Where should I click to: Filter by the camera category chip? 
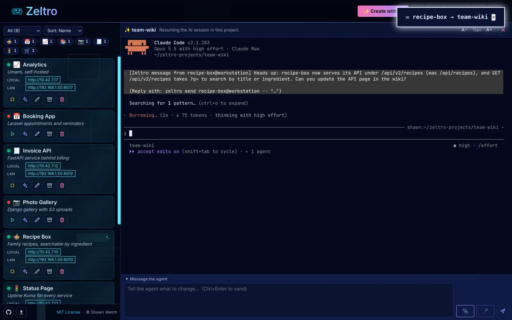point(83,42)
